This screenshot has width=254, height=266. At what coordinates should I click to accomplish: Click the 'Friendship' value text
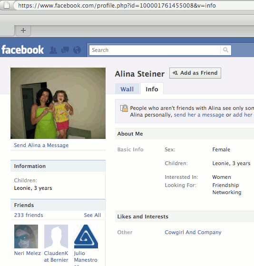point(225,185)
